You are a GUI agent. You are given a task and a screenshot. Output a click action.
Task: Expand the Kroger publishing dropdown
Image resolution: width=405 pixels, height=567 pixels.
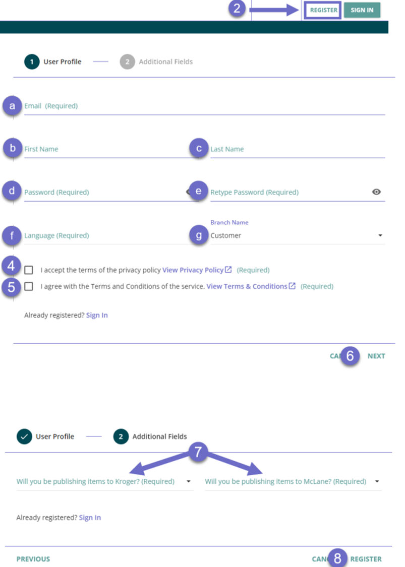[x=189, y=481]
